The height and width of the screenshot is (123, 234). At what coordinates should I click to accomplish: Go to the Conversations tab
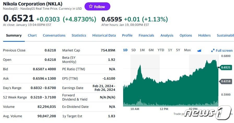54,36
